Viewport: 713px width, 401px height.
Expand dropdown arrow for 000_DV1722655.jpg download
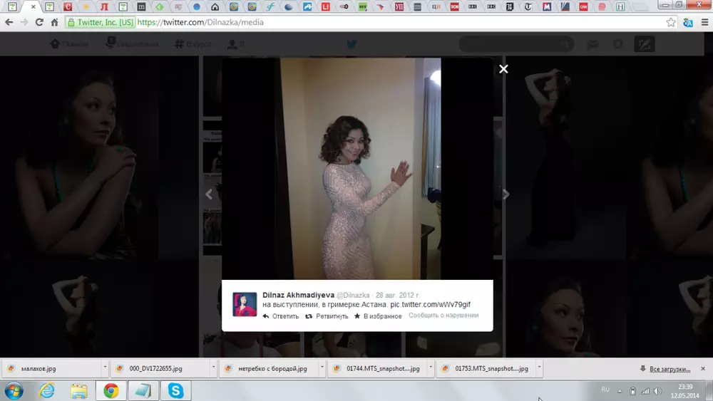pos(213,368)
